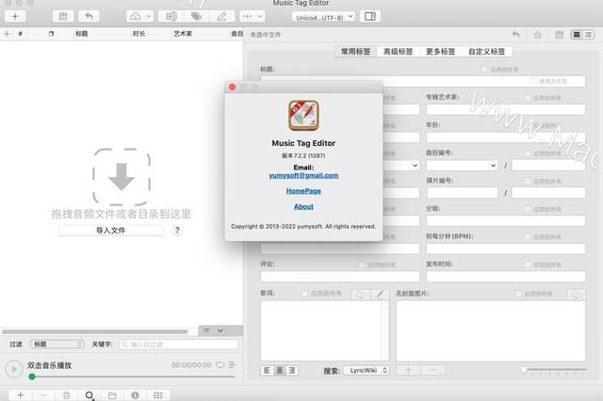
Task: Click the add cover image plus button
Action: [408, 370]
